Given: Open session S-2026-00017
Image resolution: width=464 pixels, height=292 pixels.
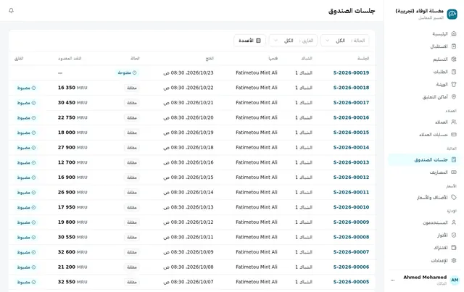Looking at the screenshot, I should click(351, 103).
